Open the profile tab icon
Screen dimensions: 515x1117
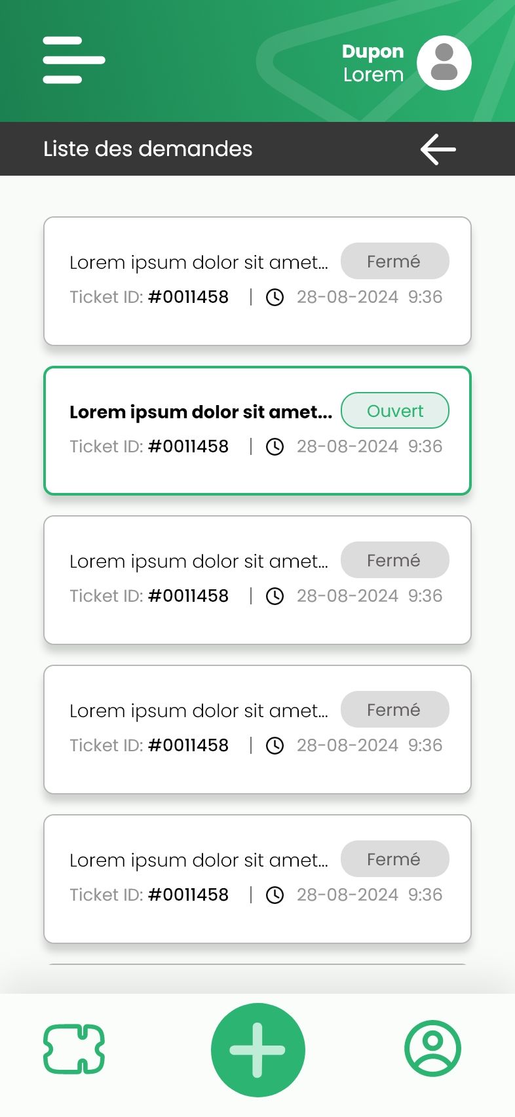pyautogui.click(x=432, y=1048)
